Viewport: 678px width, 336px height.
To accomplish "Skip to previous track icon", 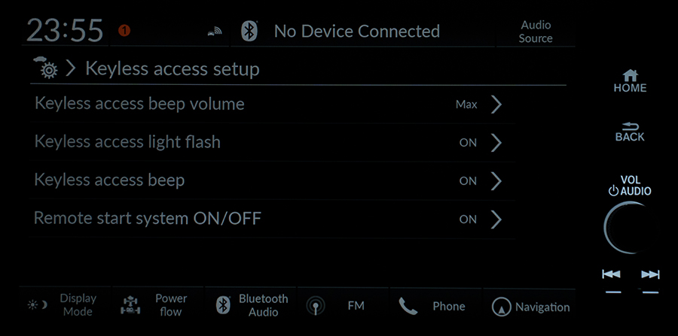I will (x=611, y=275).
